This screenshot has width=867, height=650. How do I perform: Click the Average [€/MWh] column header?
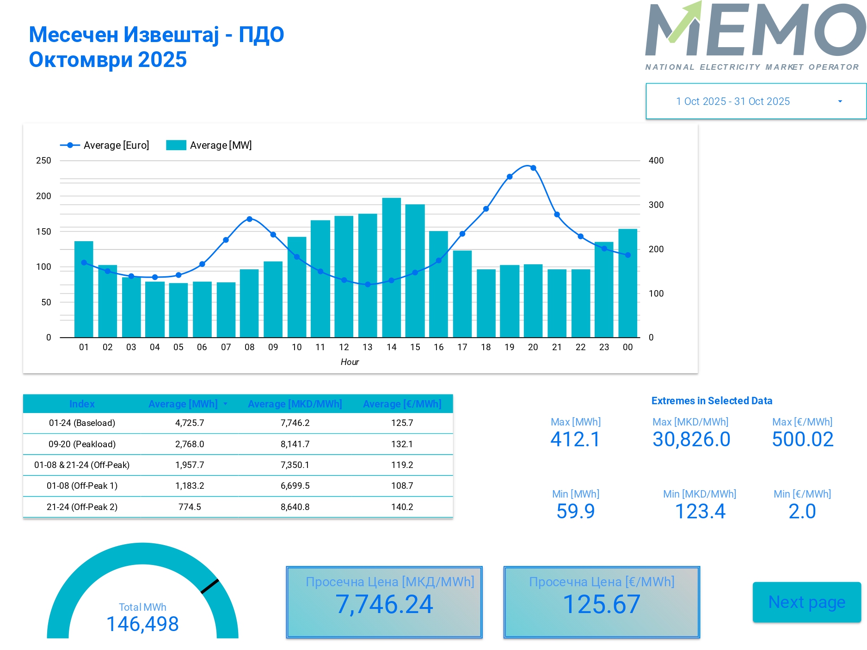click(x=402, y=404)
